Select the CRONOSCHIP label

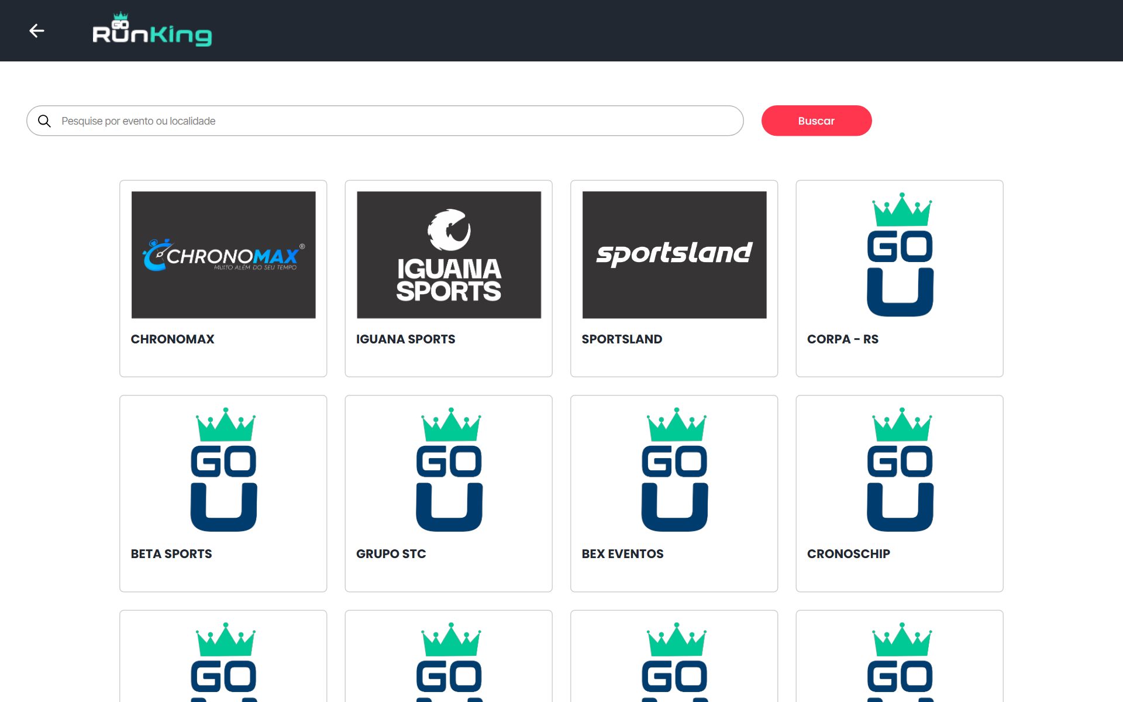[849, 554]
